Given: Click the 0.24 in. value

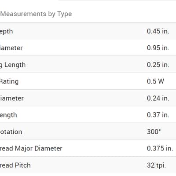Looking at the screenshot, I should pyautogui.click(x=158, y=98).
